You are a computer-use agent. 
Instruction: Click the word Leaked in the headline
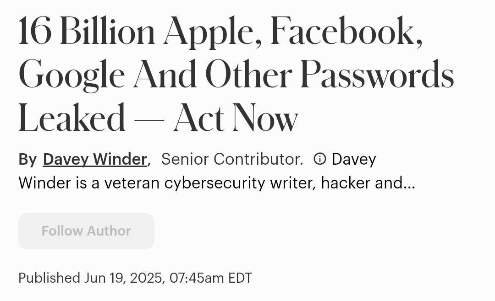71,117
